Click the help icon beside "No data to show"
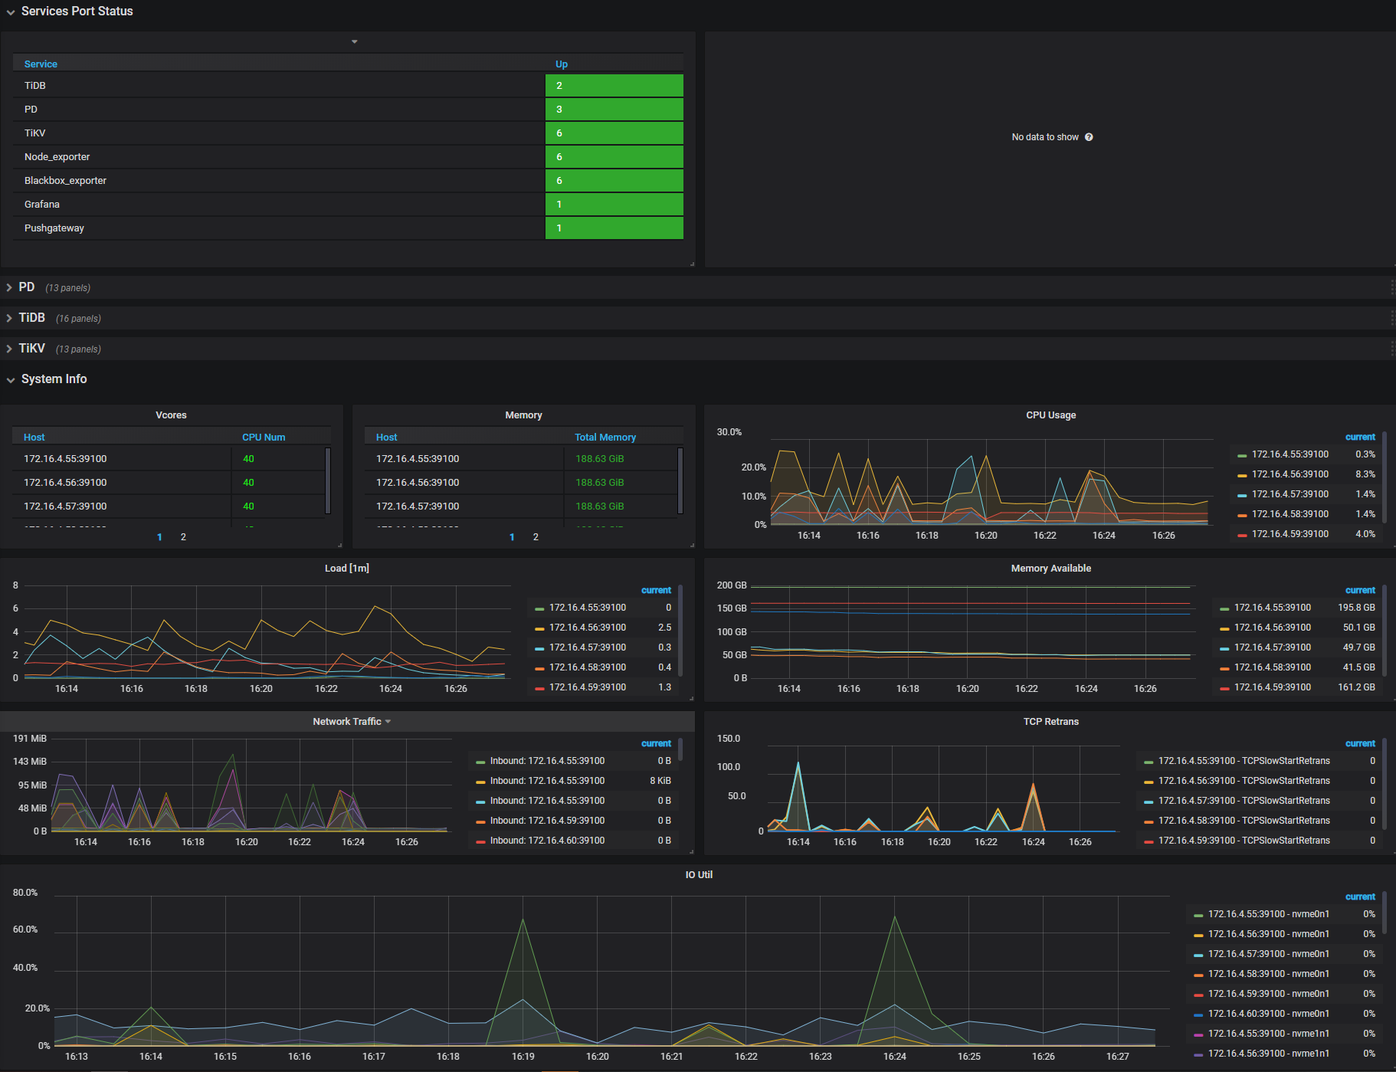 click(1089, 136)
